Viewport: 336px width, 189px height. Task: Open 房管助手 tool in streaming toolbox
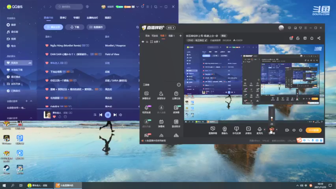161,95
